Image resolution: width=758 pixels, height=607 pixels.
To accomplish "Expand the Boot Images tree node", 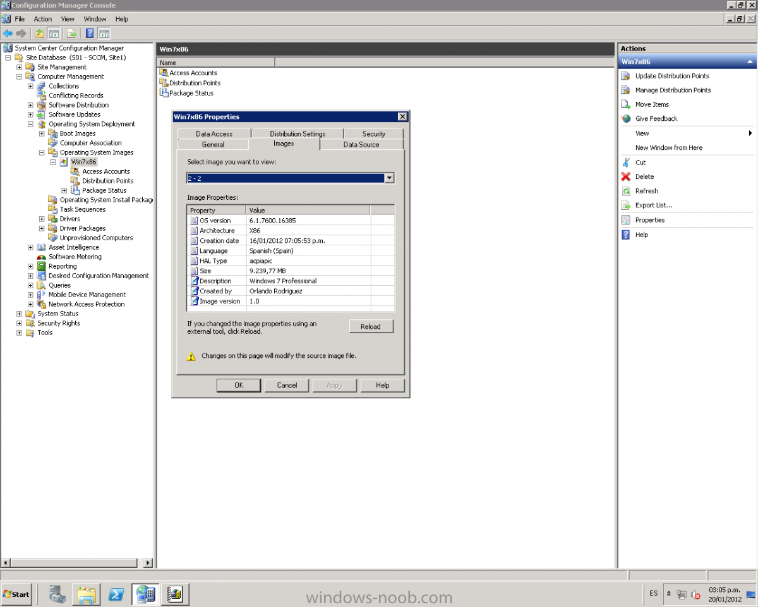I will (x=42, y=133).
